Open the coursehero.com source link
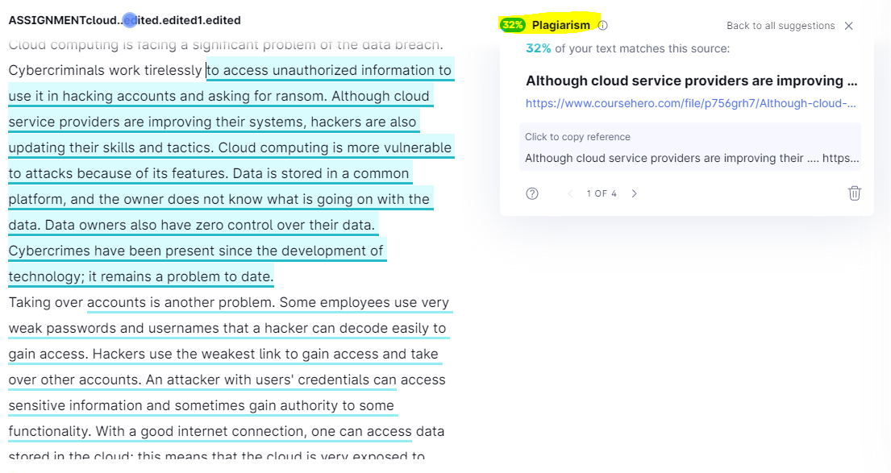Screen dimensions: 891x473 (x=690, y=103)
